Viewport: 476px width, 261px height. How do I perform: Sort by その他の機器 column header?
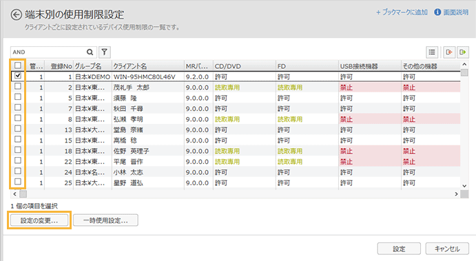coord(431,66)
